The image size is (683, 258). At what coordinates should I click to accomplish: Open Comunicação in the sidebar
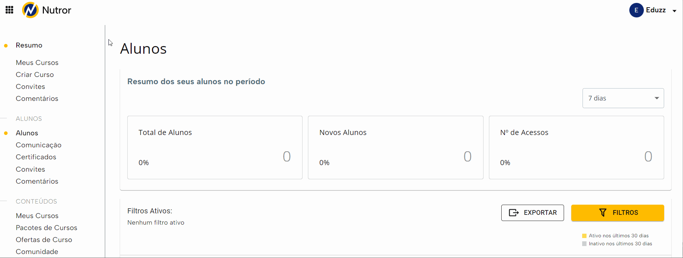pyautogui.click(x=38, y=145)
